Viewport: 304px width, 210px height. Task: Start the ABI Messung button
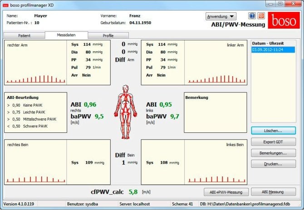tap(274, 192)
